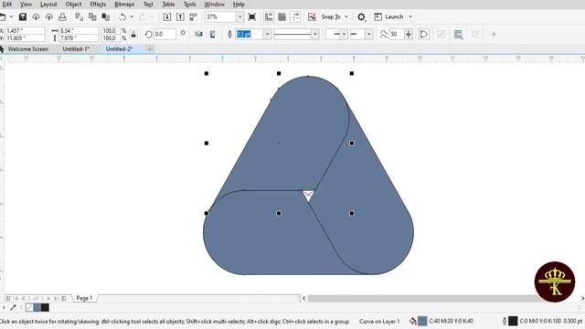Toggle the Show grid icon
585x329 pixels.
click(x=282, y=16)
